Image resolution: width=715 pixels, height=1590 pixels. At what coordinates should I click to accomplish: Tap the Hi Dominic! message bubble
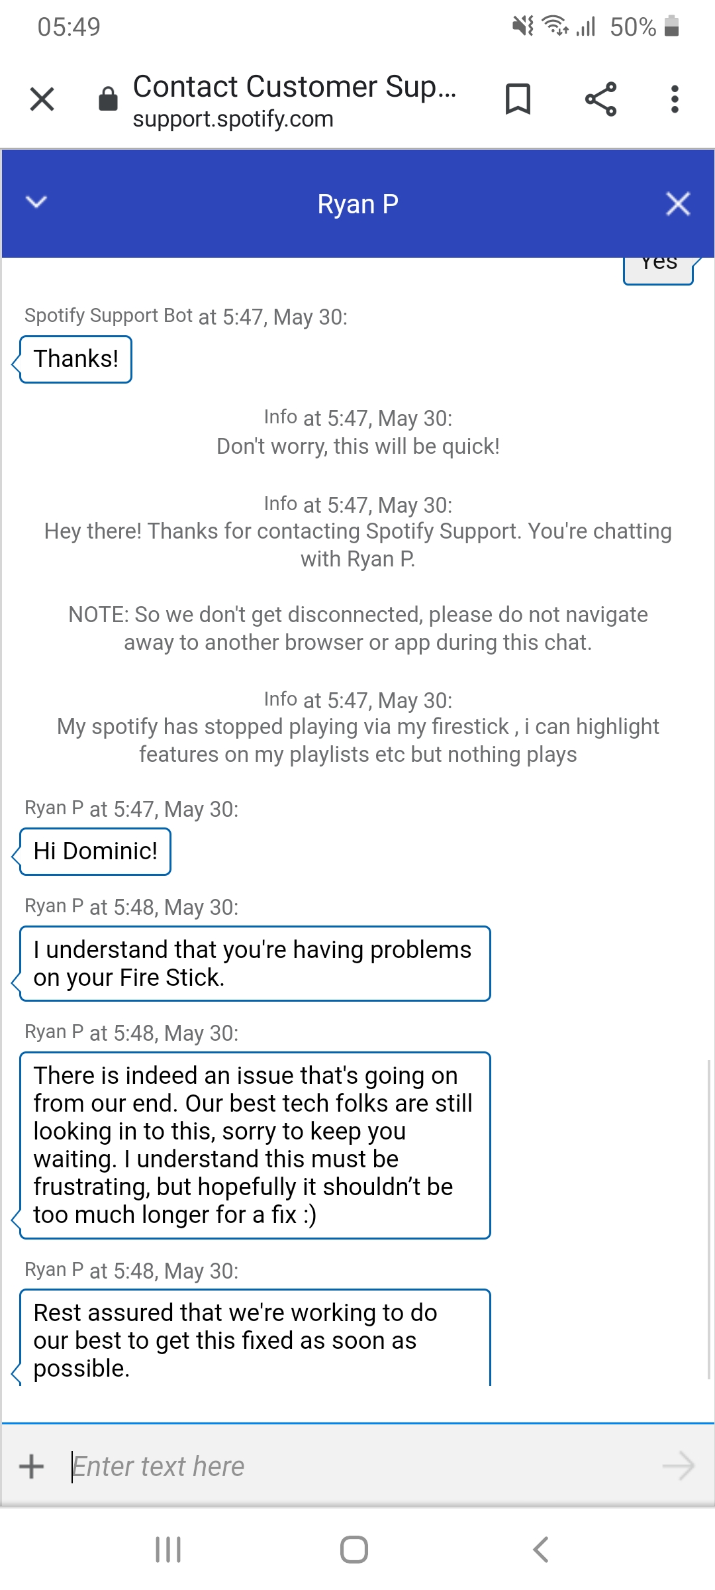(95, 851)
